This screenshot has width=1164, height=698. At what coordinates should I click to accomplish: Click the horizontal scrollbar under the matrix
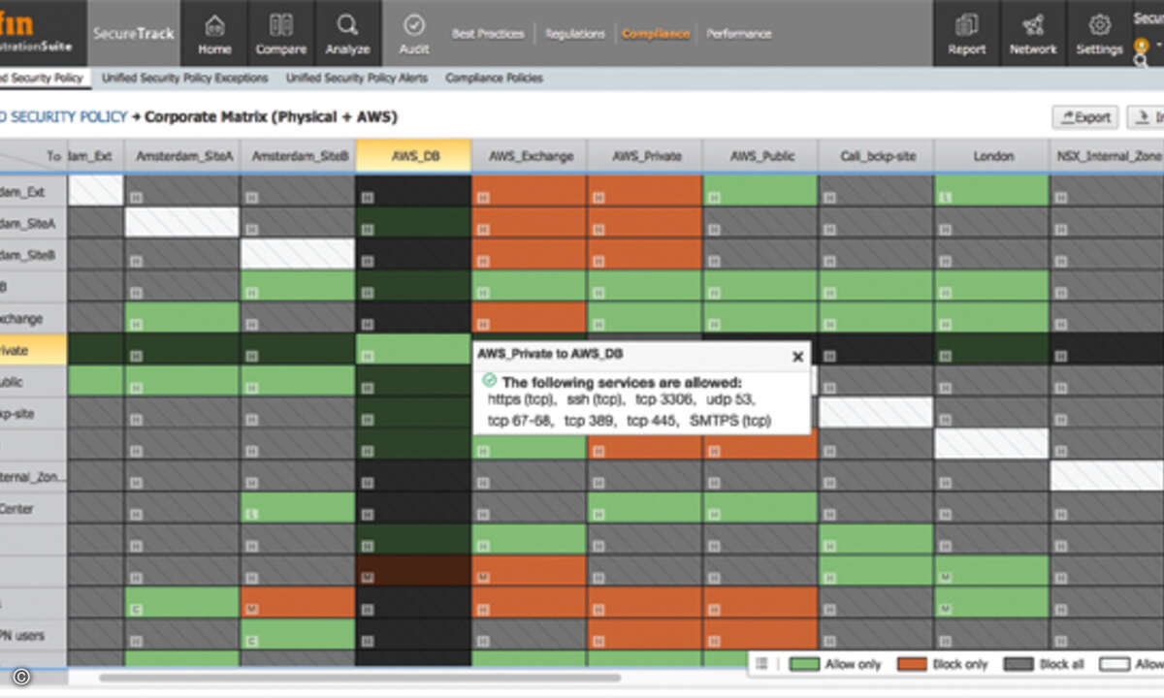tap(359, 678)
